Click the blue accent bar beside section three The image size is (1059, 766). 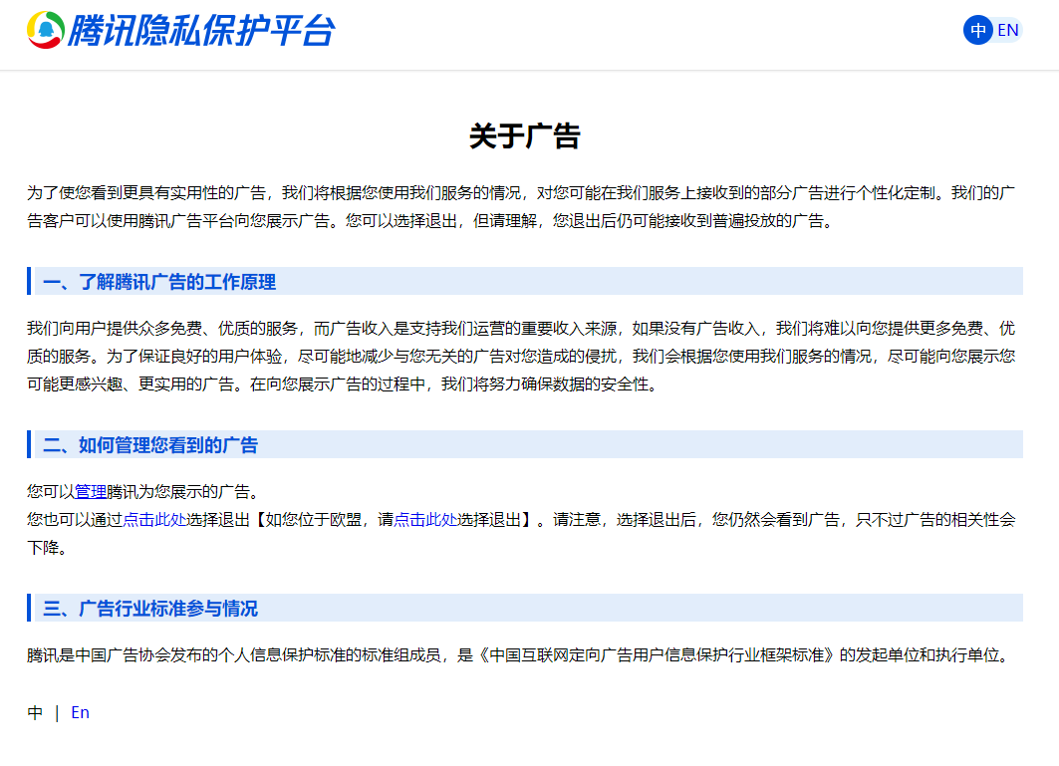point(30,611)
